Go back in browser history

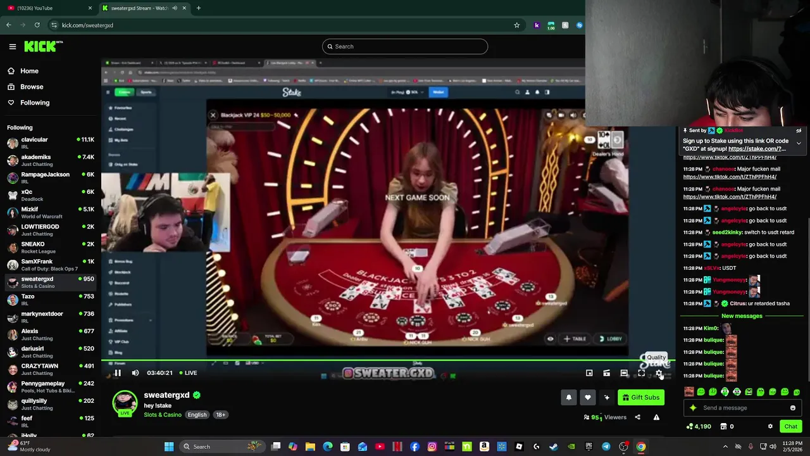click(9, 25)
